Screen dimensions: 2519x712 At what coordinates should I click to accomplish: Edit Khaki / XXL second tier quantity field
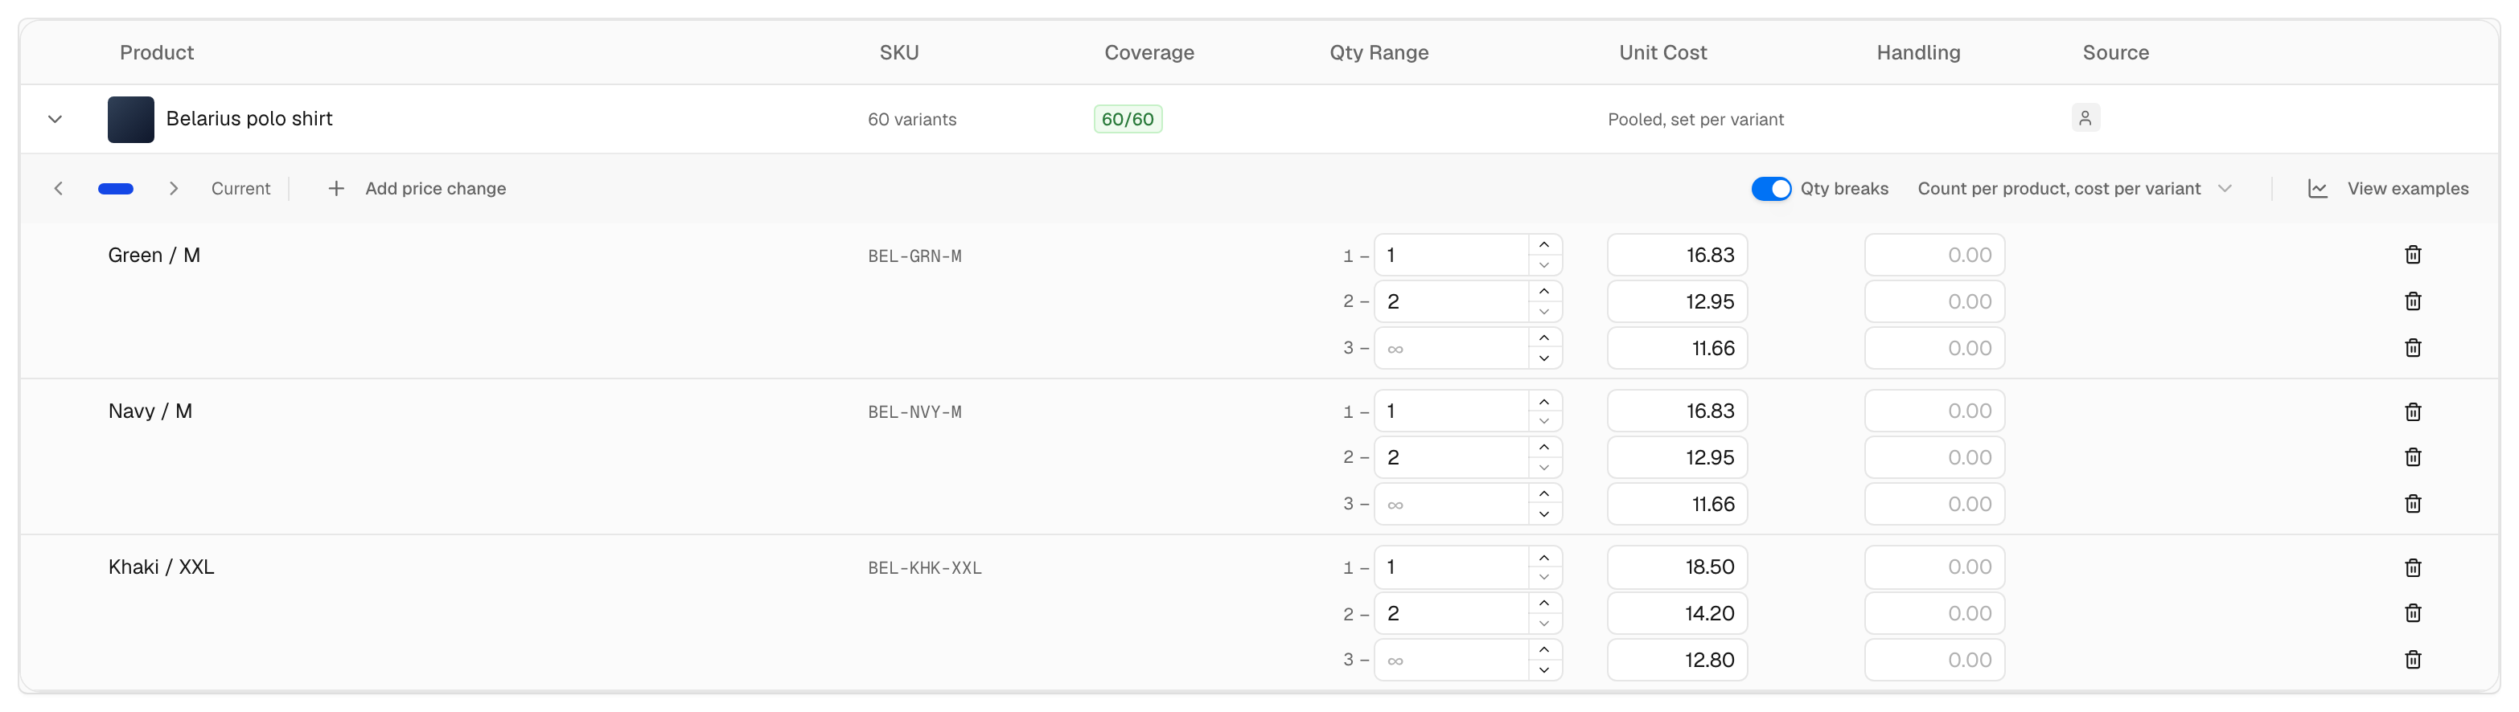point(1451,613)
